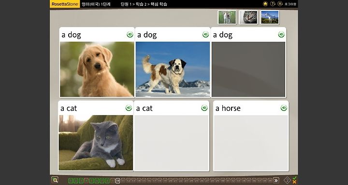Click the green checkmark correct counter

click(294, 178)
